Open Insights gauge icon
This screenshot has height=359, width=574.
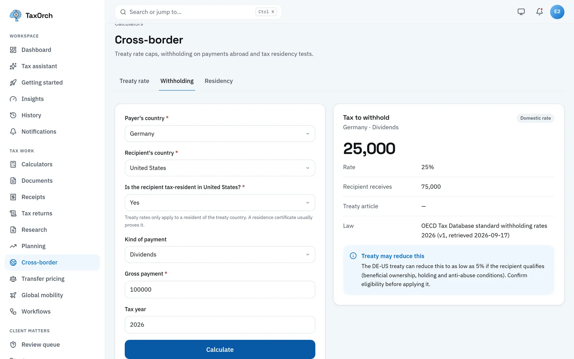coord(13,99)
